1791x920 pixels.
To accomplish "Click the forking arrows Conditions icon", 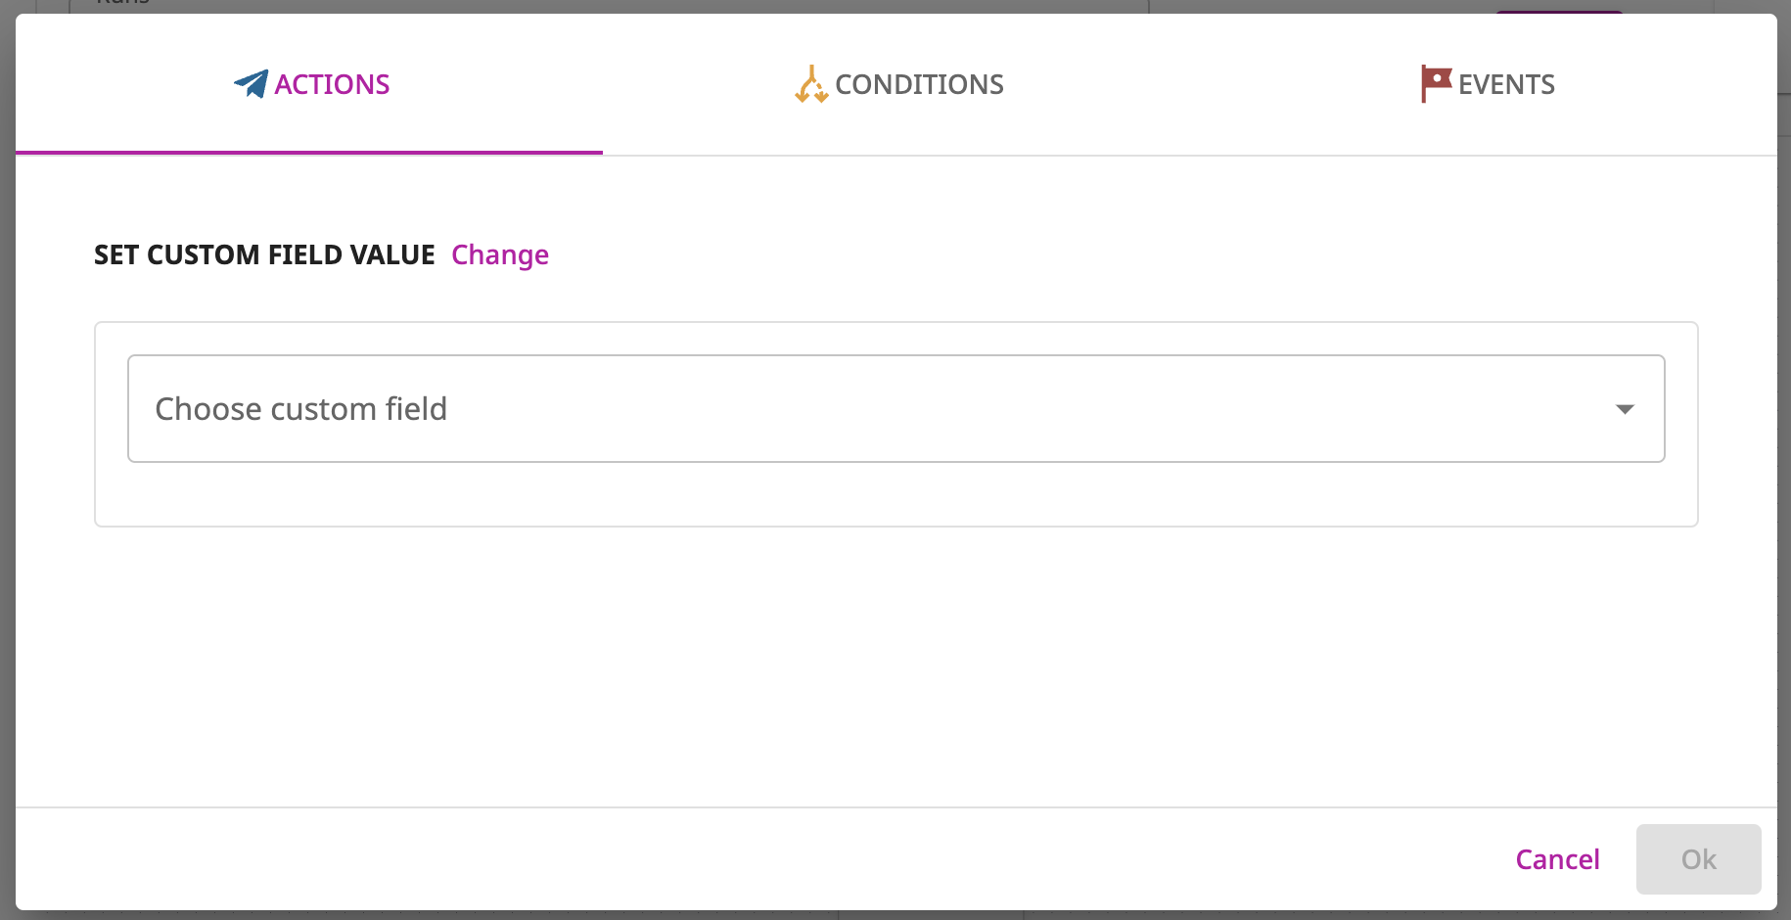I will point(811,84).
